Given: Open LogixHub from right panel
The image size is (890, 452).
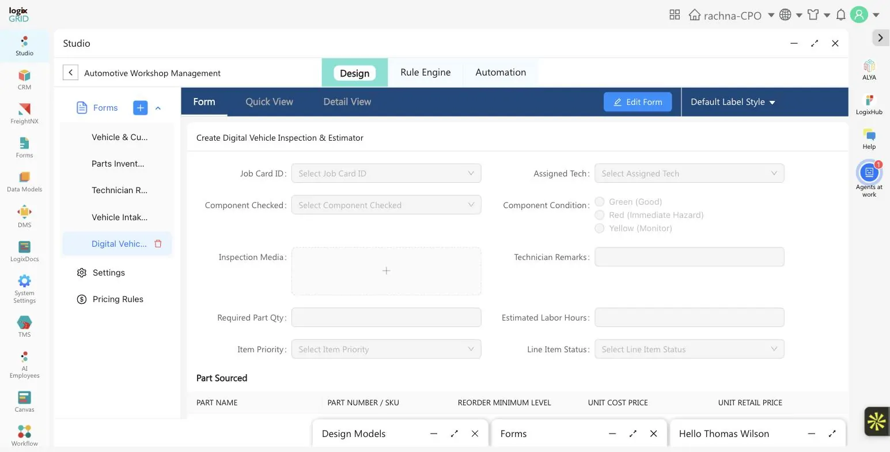Looking at the screenshot, I should tap(869, 104).
